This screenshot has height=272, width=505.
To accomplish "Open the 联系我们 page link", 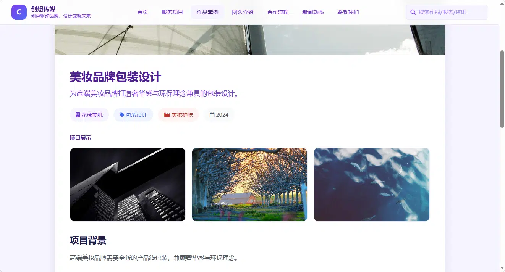I will (348, 12).
